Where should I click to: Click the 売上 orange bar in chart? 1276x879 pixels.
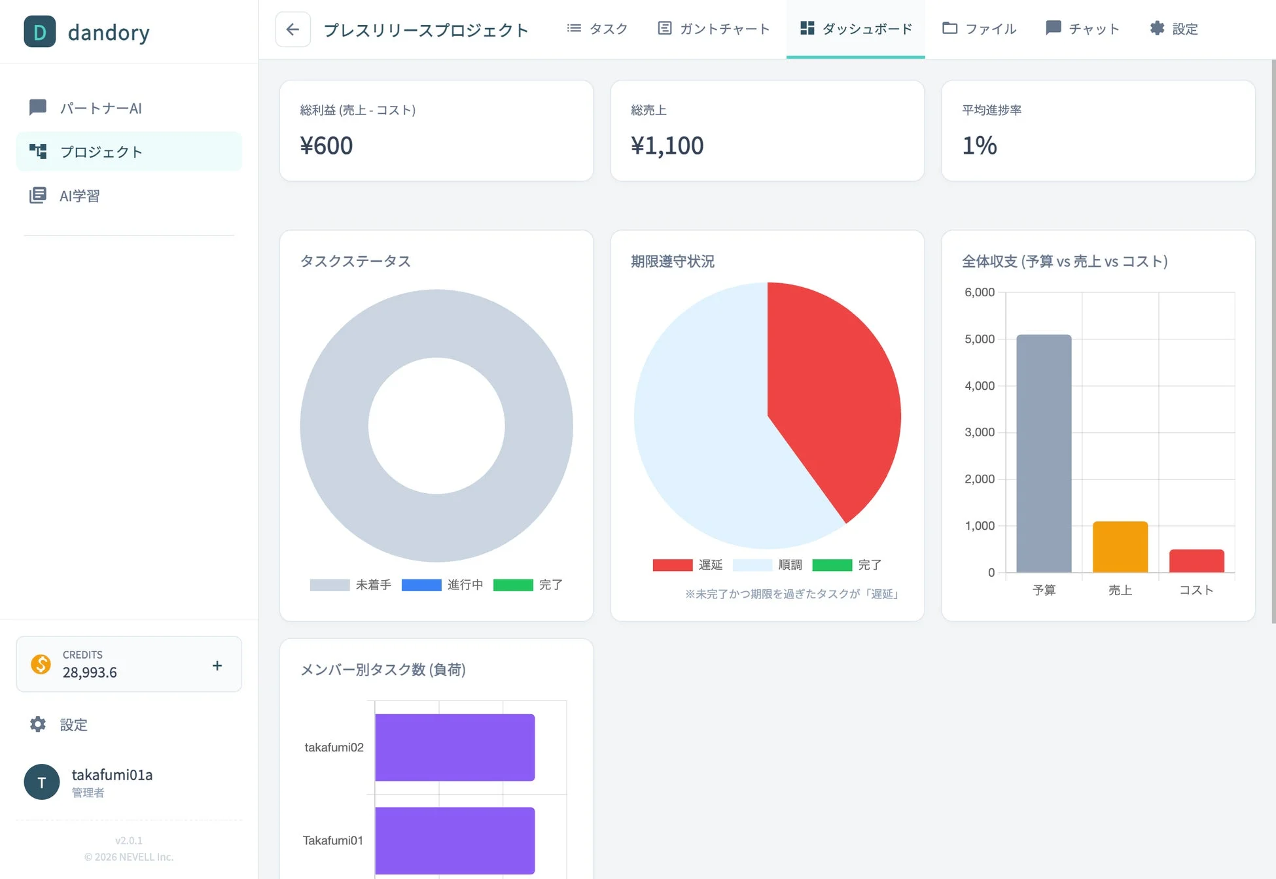(x=1120, y=546)
